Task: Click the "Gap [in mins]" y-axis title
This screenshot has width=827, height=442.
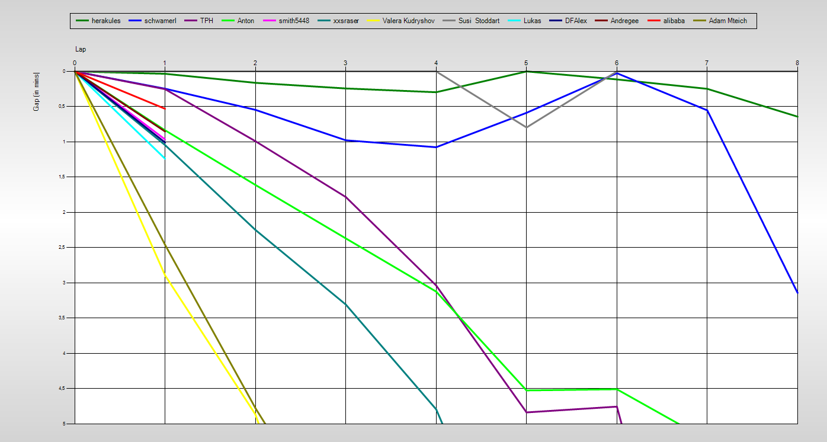Action: (36, 92)
